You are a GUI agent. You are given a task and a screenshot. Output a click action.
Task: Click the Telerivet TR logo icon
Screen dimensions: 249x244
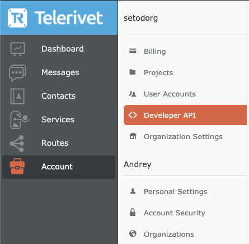point(17,18)
